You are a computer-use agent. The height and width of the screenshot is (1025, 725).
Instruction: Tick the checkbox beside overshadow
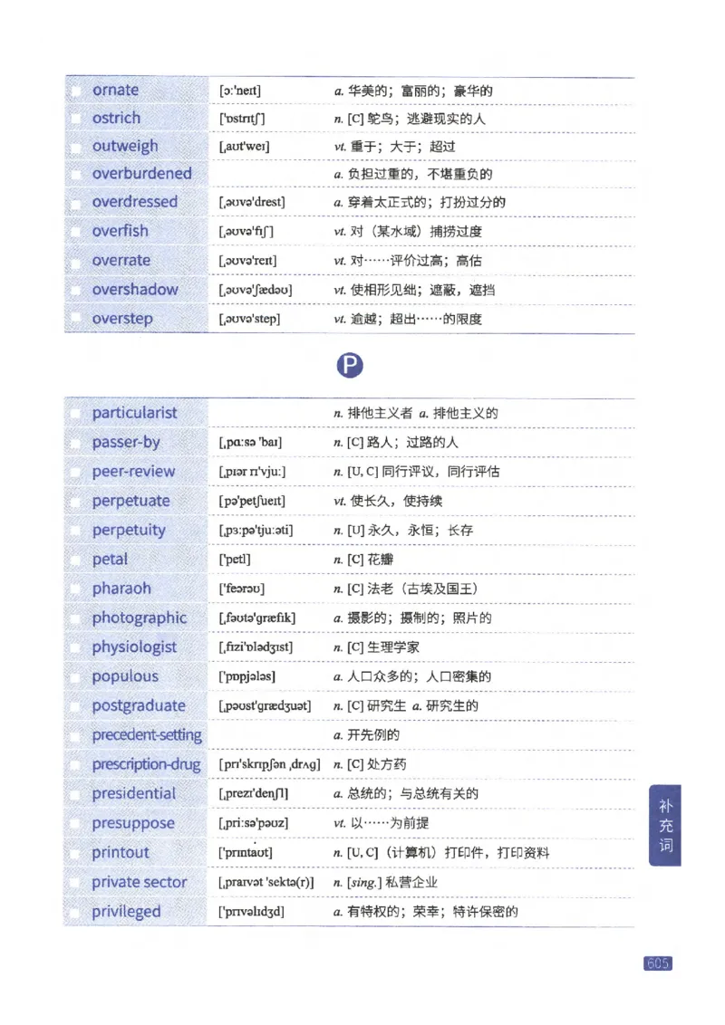point(76,289)
